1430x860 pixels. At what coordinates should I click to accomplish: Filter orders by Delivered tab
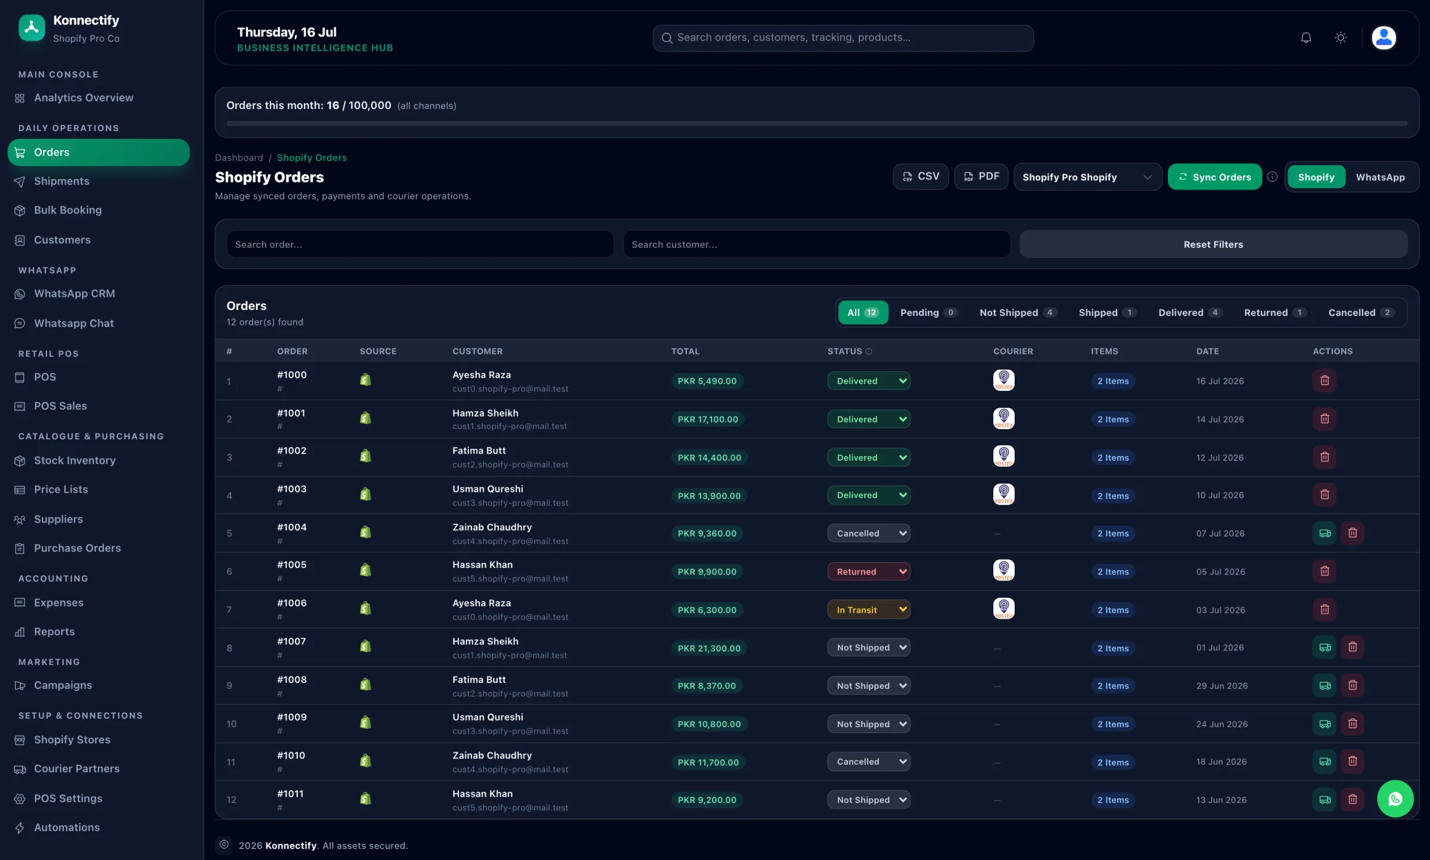[x=1190, y=312]
